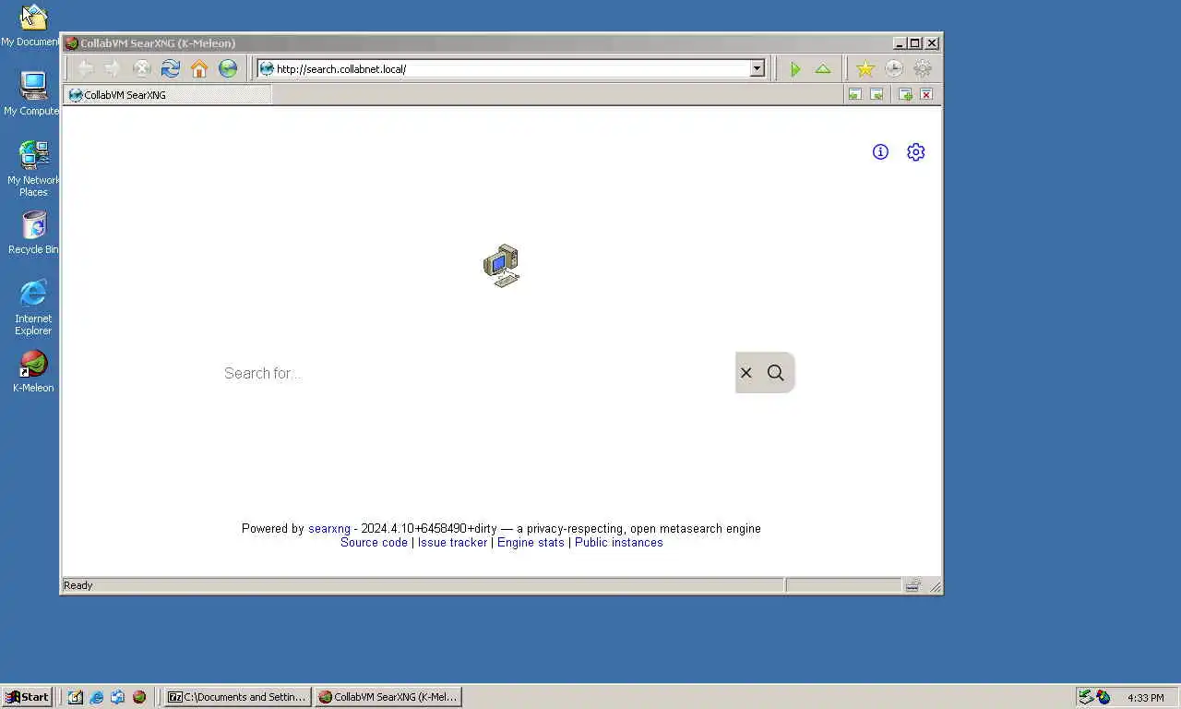
Task: Go to the Home page
Action: pyautogui.click(x=198, y=68)
